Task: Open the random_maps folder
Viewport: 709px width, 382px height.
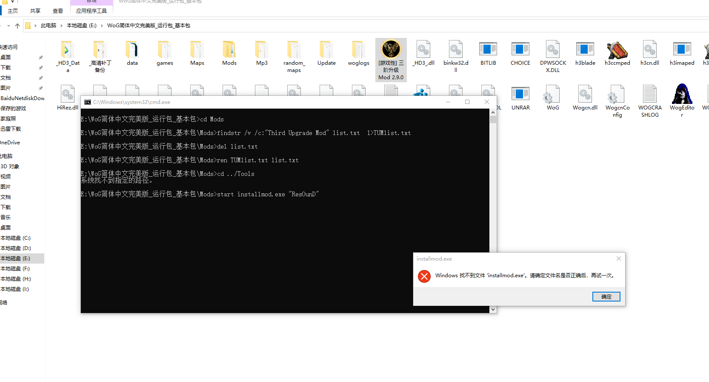Action: click(294, 57)
